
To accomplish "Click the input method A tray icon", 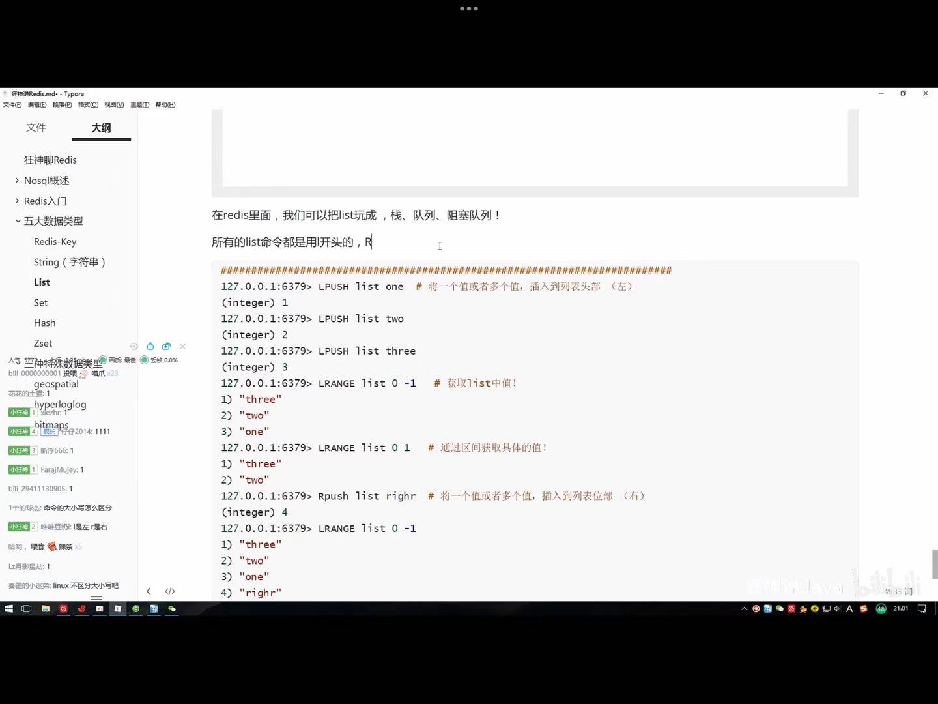I will coord(849,609).
